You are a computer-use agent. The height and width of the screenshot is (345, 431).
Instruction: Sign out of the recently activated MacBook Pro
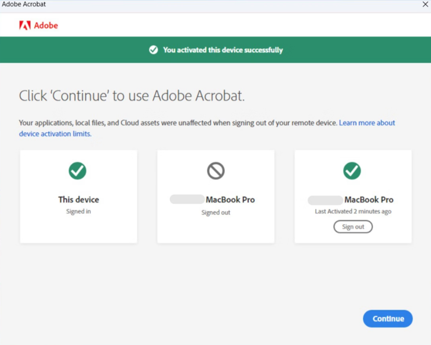(x=353, y=227)
